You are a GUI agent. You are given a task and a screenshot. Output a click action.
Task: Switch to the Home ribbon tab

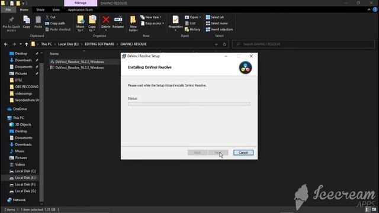[24, 9]
